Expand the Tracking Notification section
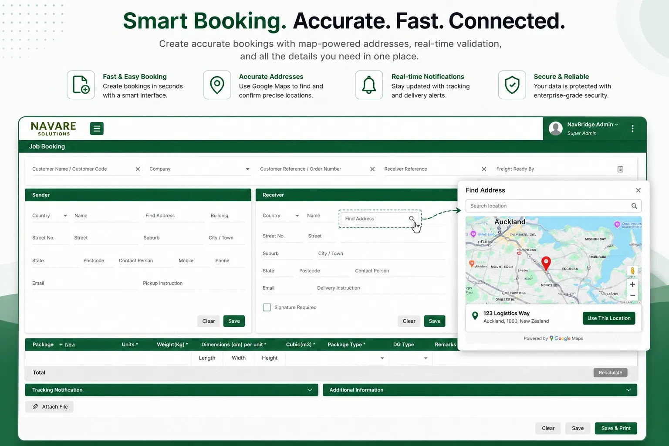669x446 pixels. [x=172, y=390]
